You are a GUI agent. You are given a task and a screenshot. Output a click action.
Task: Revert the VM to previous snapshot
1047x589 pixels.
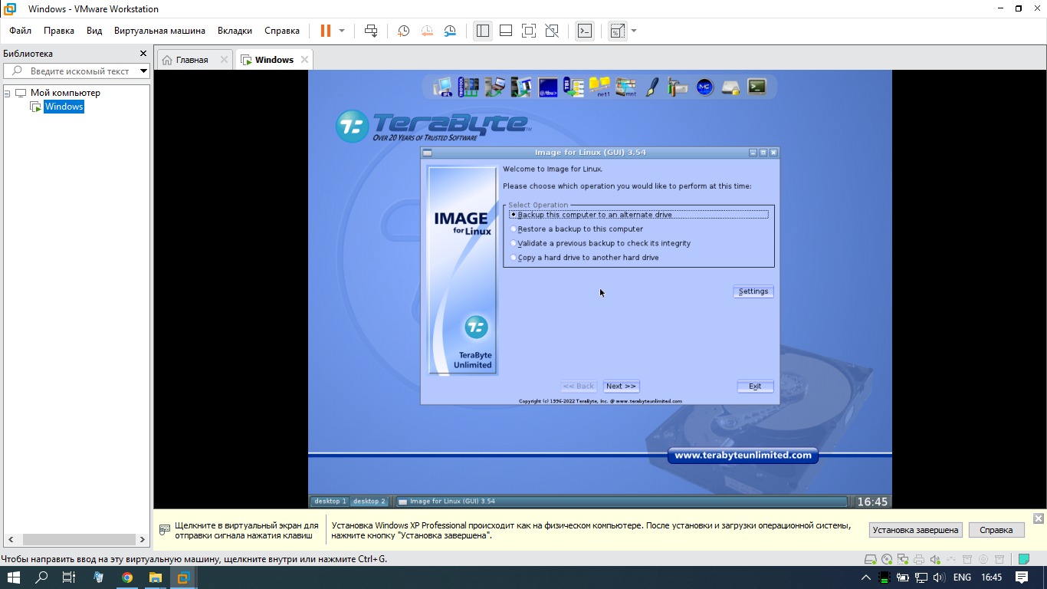(x=427, y=31)
